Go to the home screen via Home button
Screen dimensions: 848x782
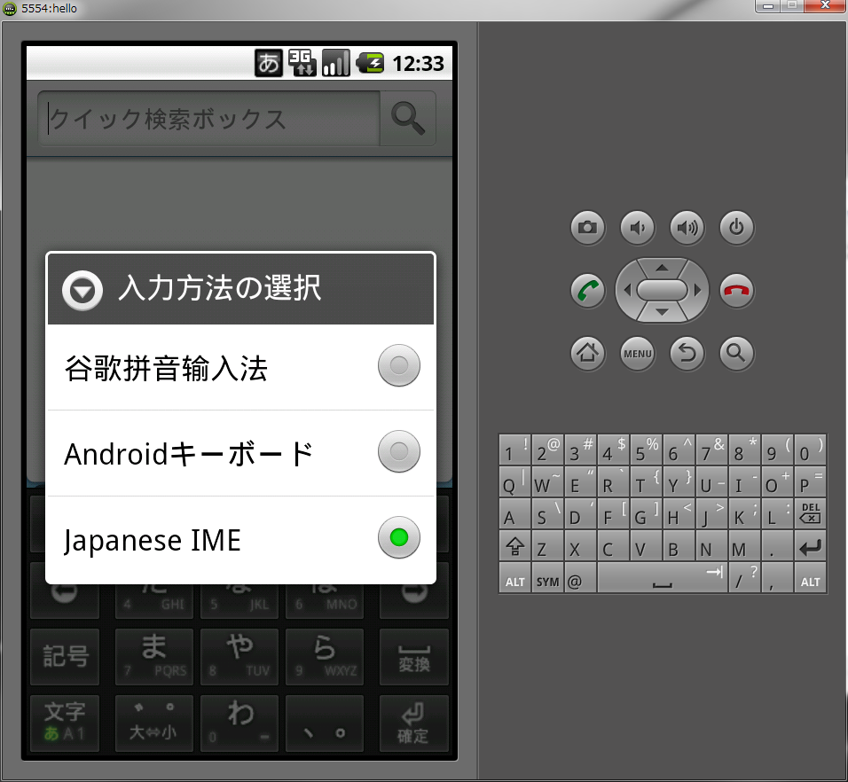pos(587,354)
